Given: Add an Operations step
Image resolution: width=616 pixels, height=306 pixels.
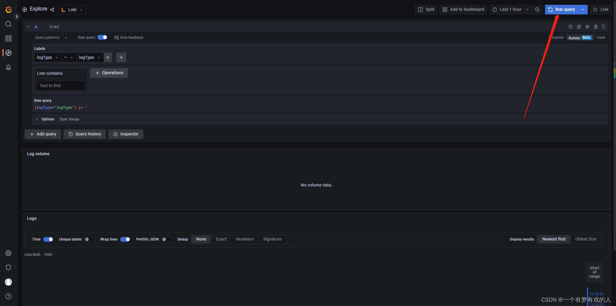Looking at the screenshot, I should pyautogui.click(x=109, y=73).
